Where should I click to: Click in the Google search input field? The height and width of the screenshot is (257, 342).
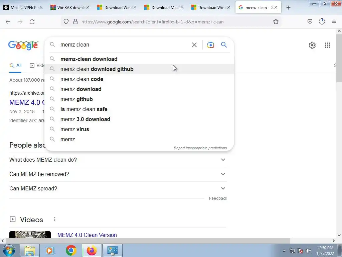pos(124,45)
